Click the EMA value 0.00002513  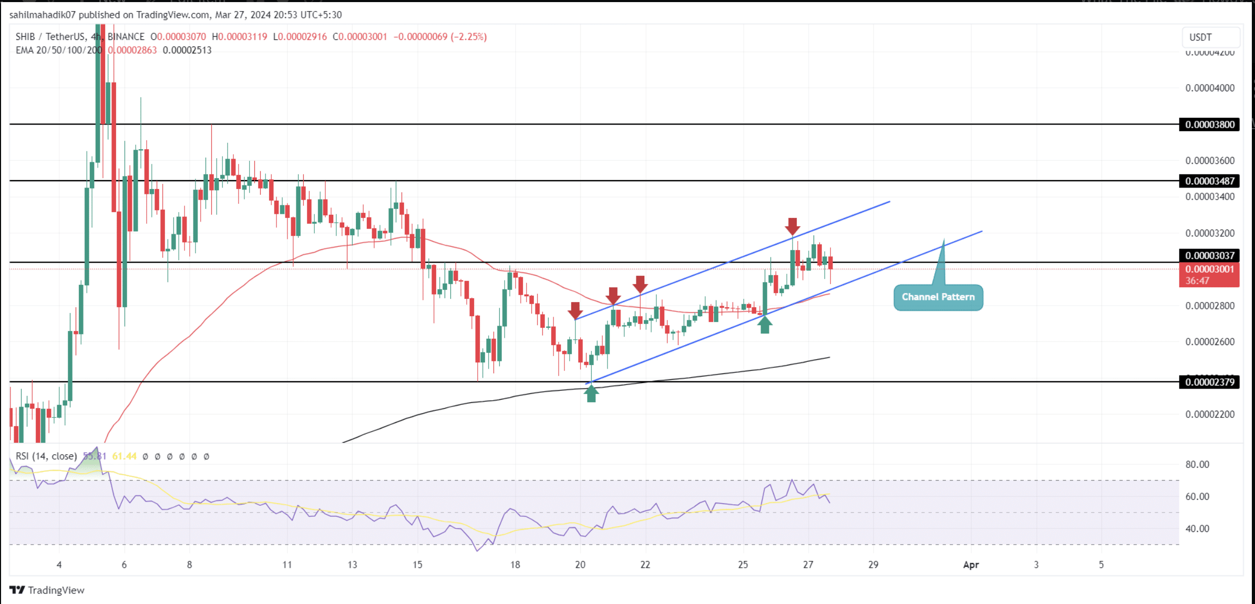[x=187, y=50]
